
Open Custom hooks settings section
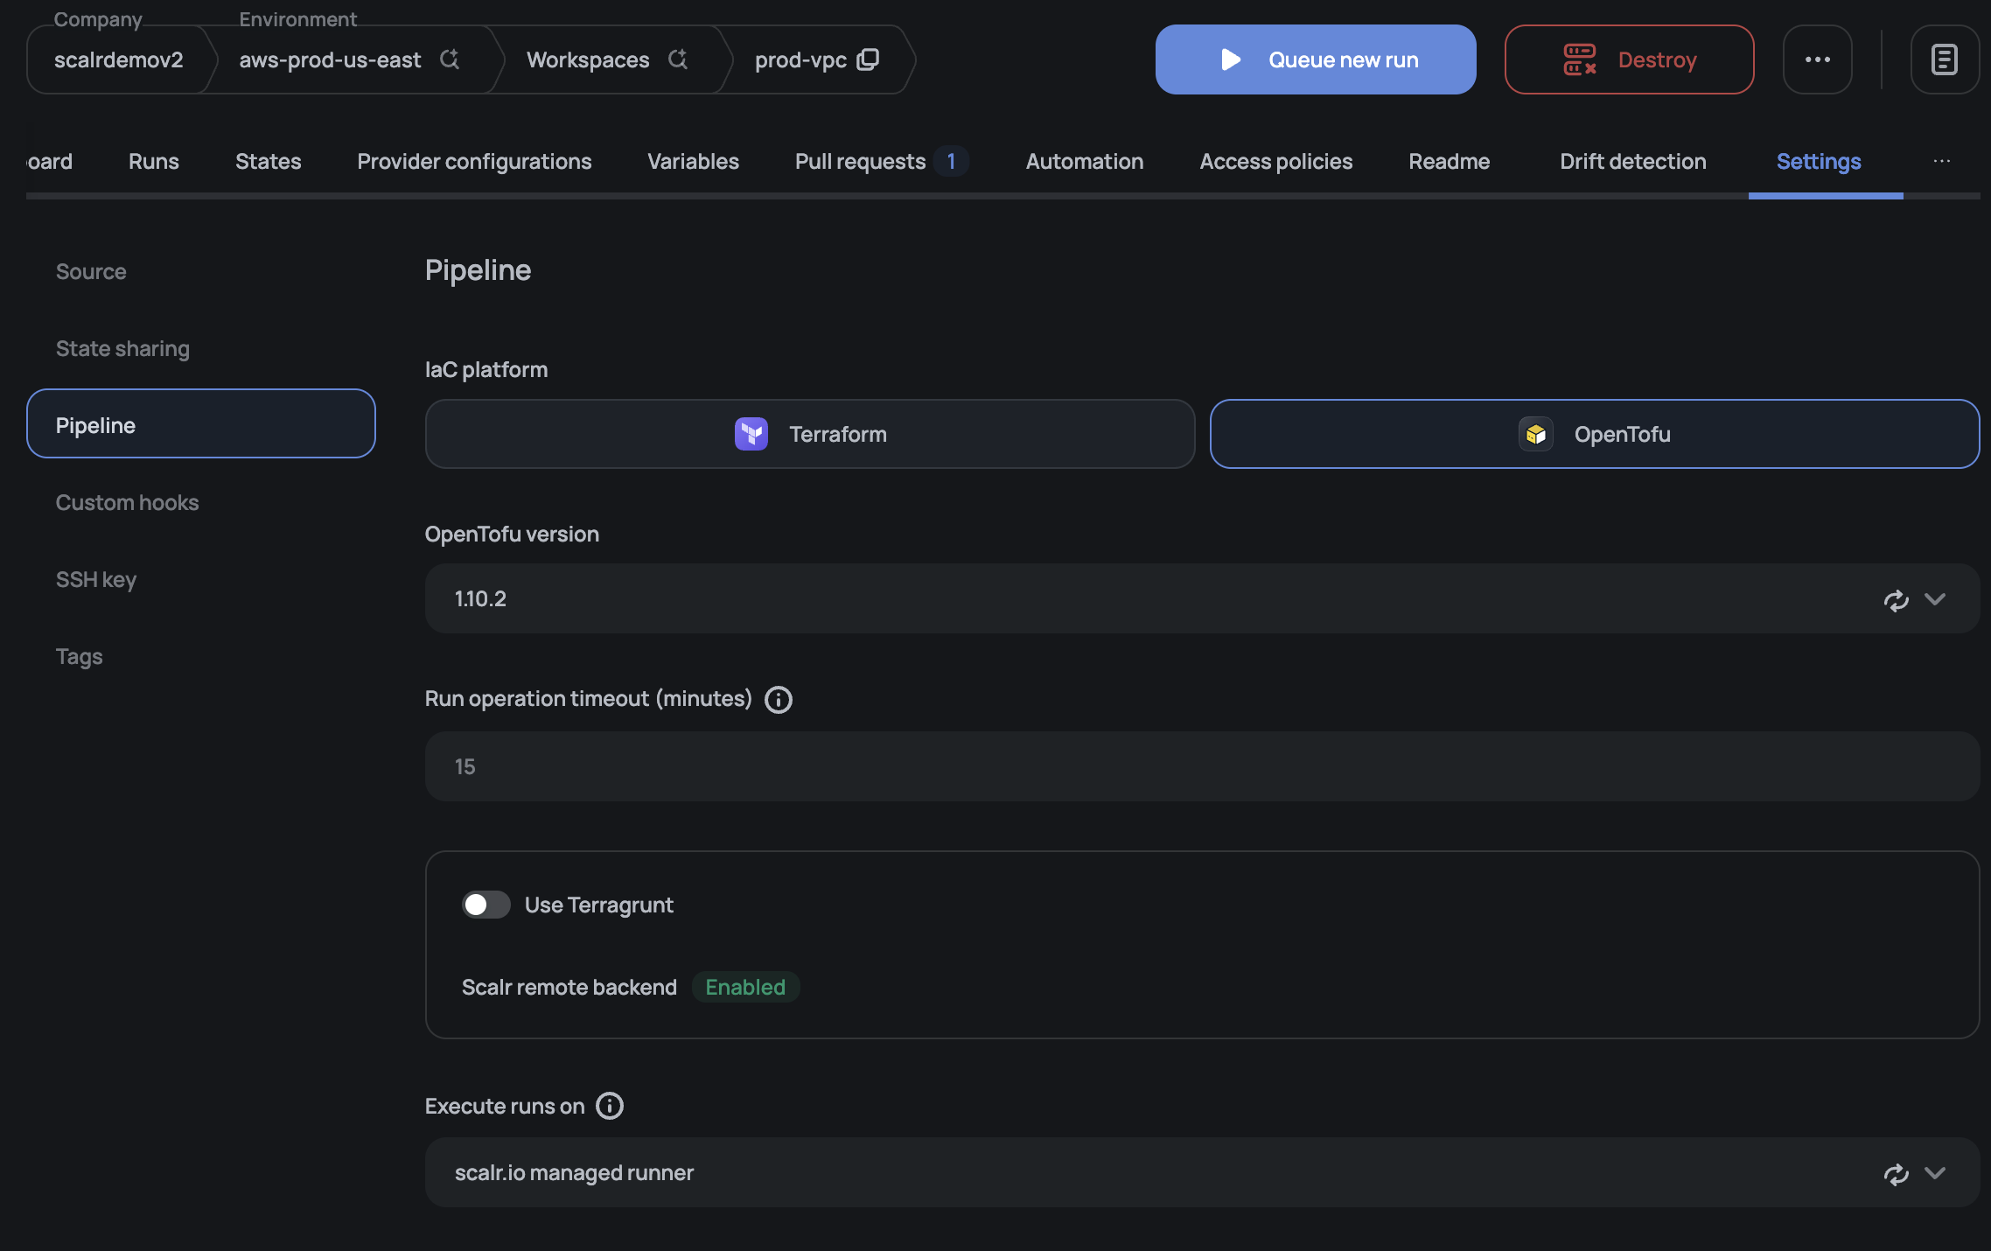(x=128, y=502)
